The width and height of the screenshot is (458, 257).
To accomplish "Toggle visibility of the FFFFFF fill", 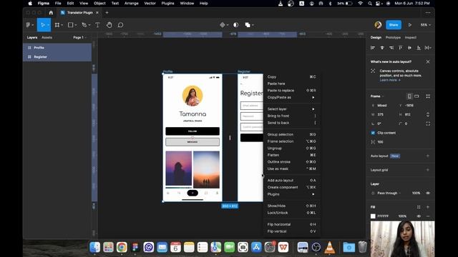I will pyautogui.click(x=419, y=216).
